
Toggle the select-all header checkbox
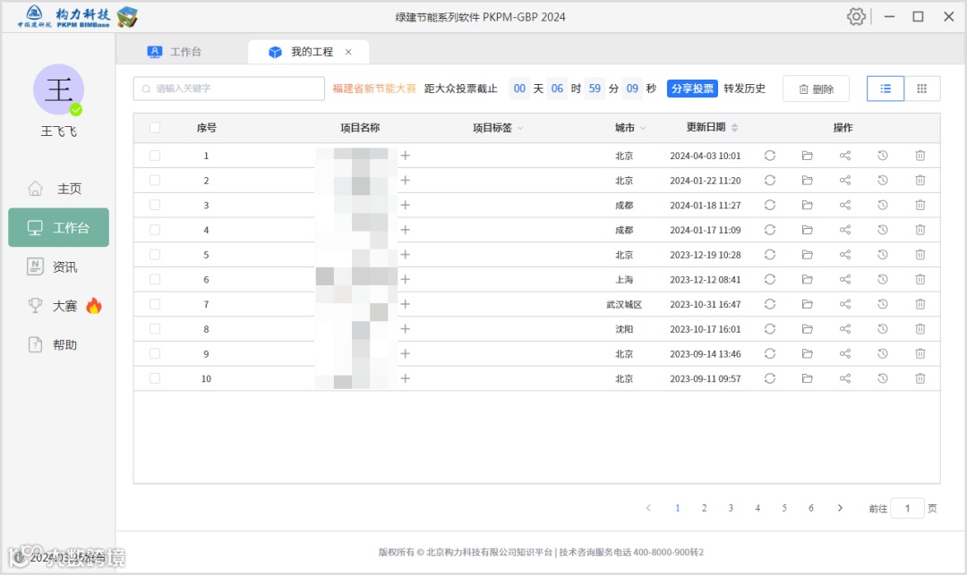click(x=155, y=128)
